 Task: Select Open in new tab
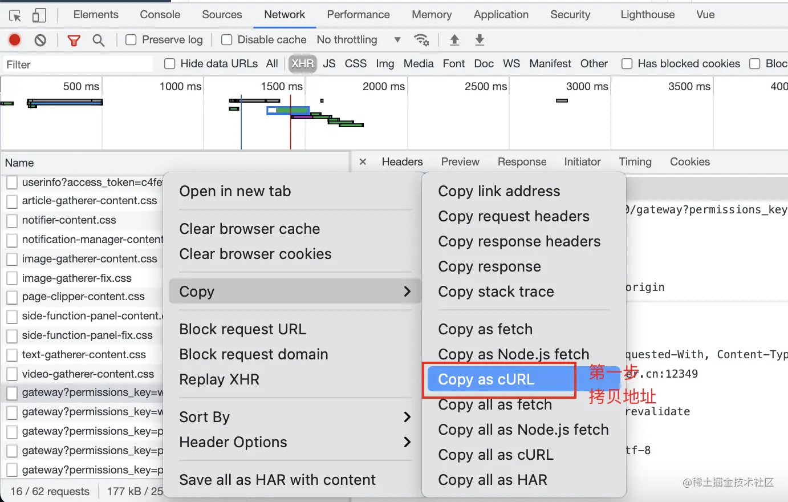(x=235, y=191)
